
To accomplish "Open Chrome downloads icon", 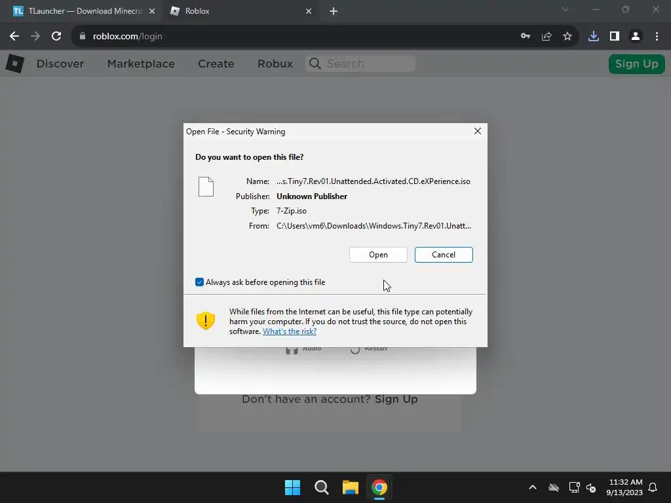I will [594, 37].
